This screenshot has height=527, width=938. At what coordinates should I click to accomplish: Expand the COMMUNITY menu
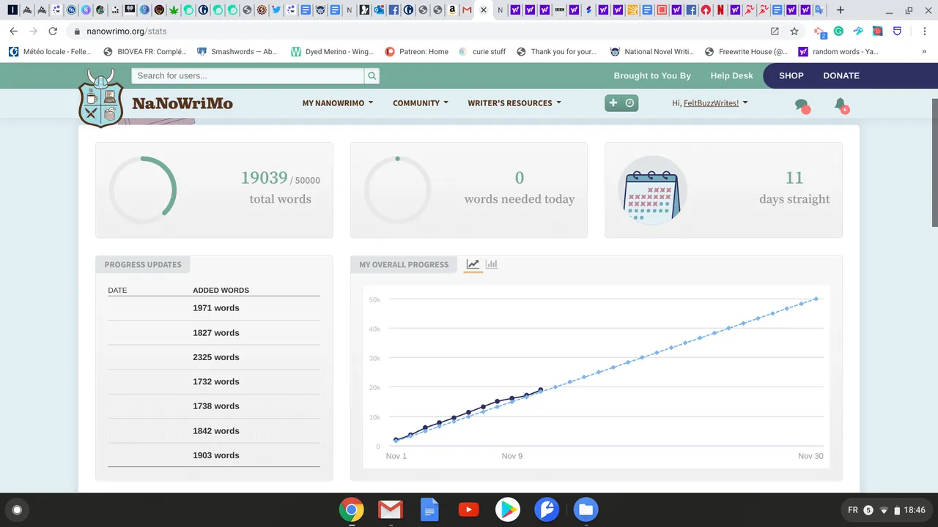click(421, 103)
